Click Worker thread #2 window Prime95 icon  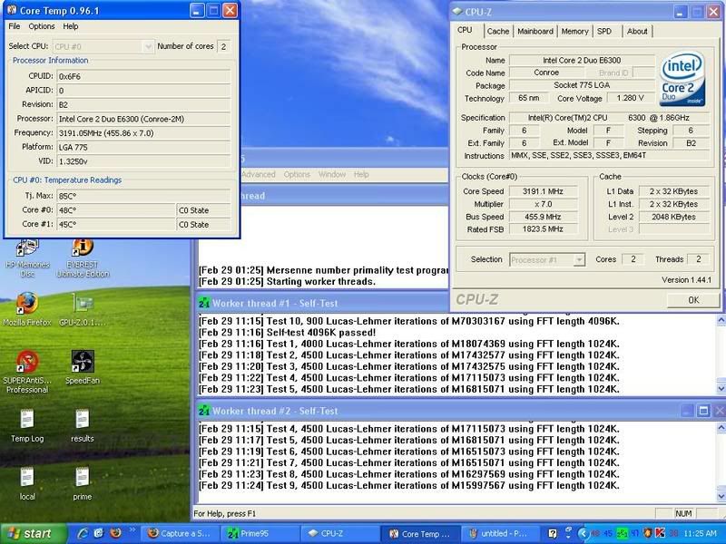(x=203, y=411)
